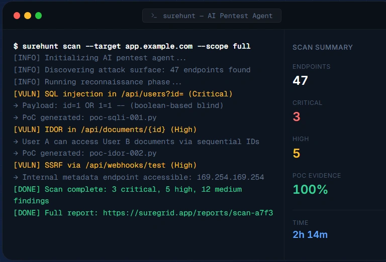Click the red close window dot

tap(17, 16)
